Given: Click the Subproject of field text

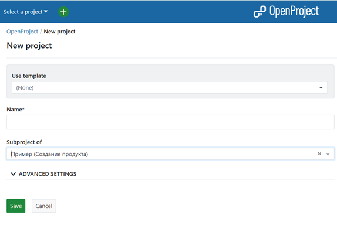Looking at the screenshot, I should [49, 154].
